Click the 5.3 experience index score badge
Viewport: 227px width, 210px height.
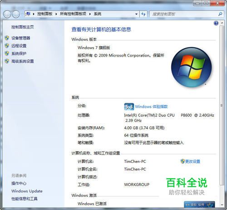(x=129, y=107)
